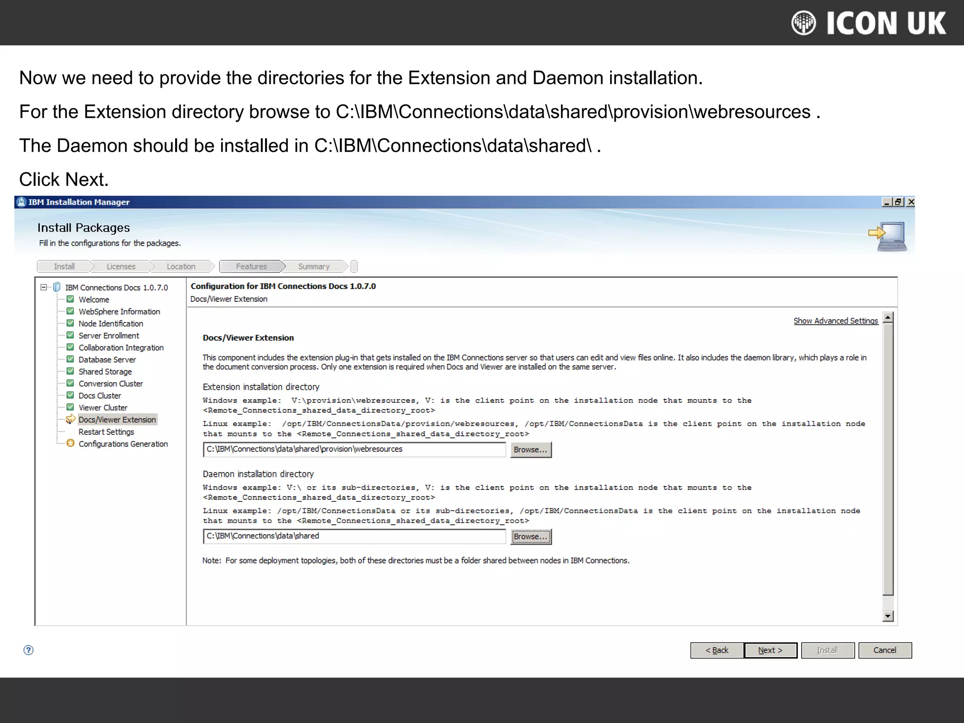
Task: Focus the Extension installation directory field
Action: click(354, 449)
